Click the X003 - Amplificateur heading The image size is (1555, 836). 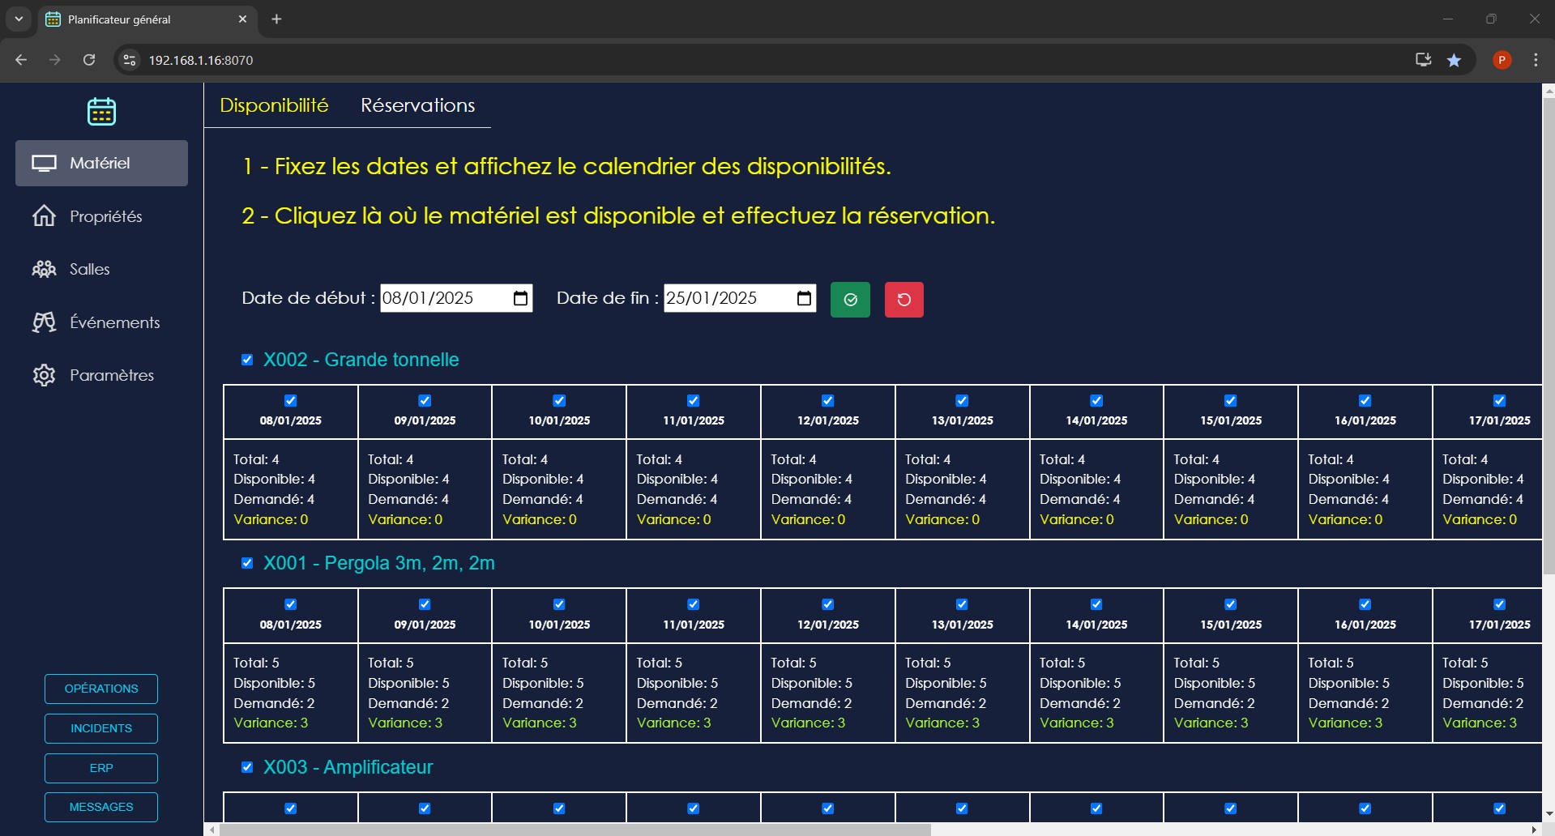click(x=348, y=767)
